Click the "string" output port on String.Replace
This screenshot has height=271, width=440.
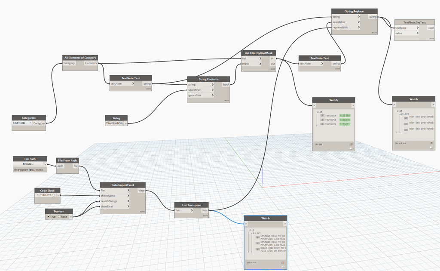(373, 16)
